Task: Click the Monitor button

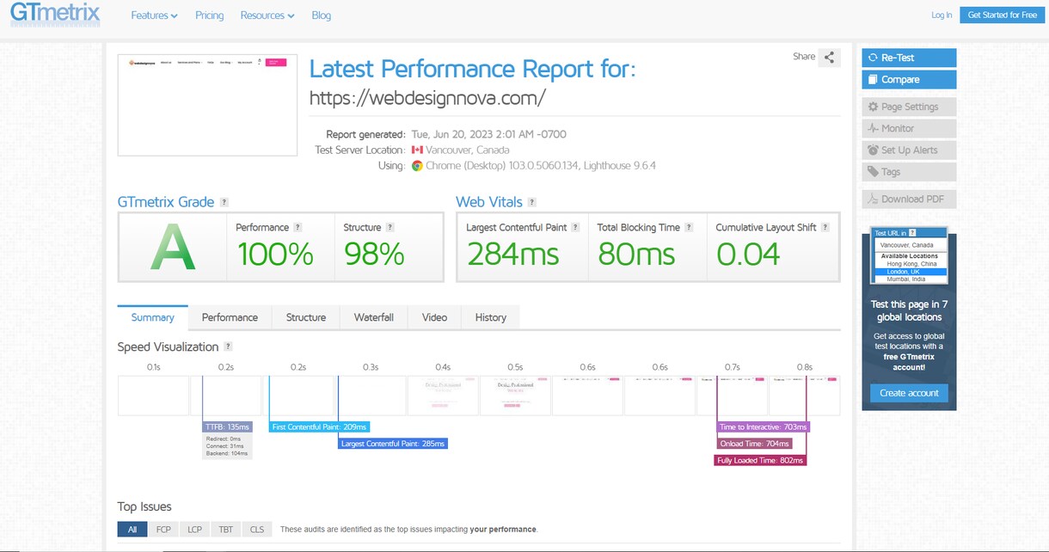Action: pyautogui.click(x=909, y=128)
